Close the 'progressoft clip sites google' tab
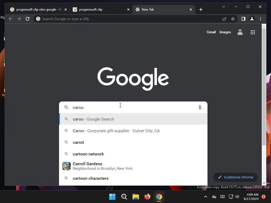The image size is (271, 203). click(x=66, y=10)
